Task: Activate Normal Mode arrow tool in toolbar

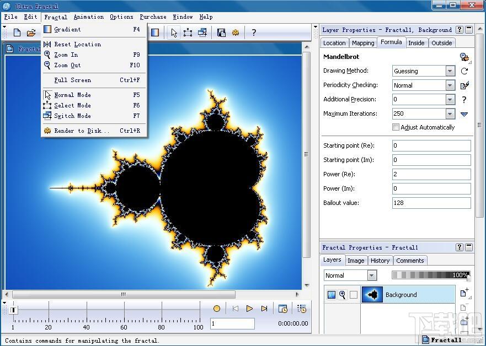Action: point(174,33)
